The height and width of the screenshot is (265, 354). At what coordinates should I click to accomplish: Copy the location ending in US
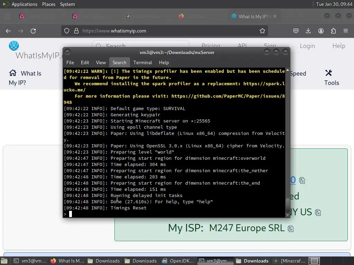click(x=318, y=213)
